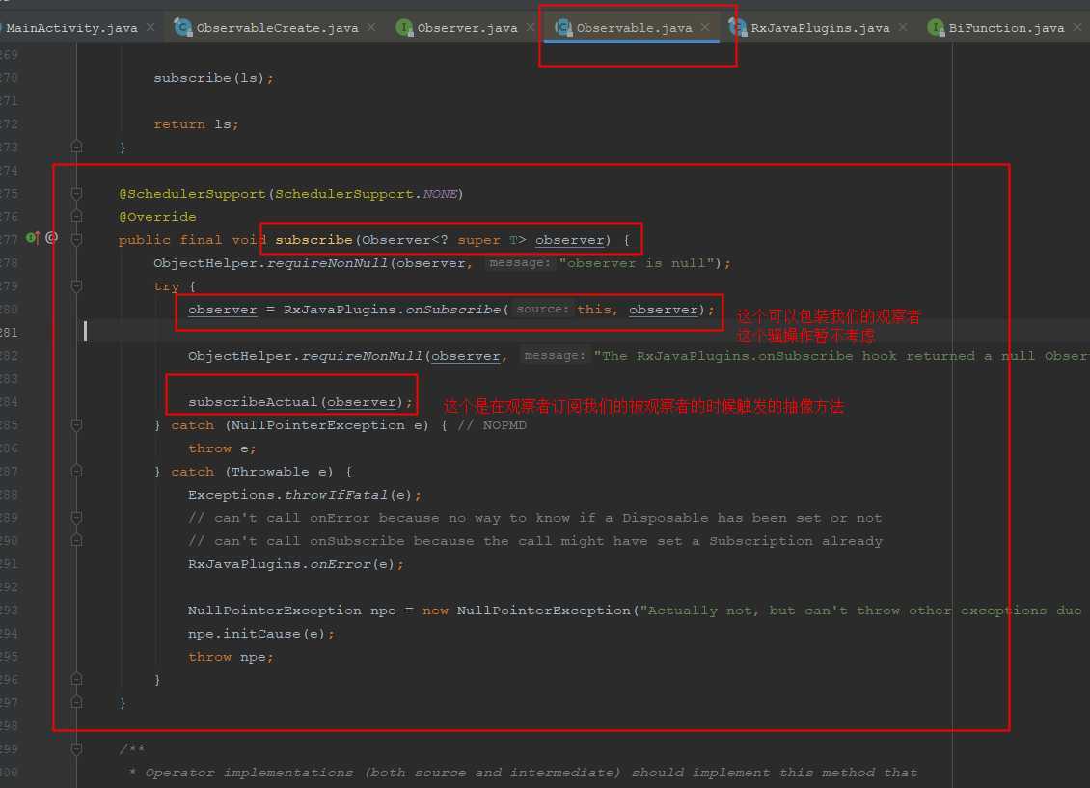Click the throwIfFatal method call

tap(336, 495)
